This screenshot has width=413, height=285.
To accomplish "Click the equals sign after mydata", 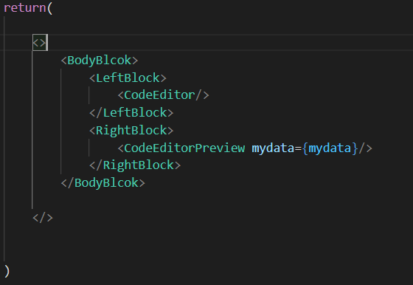I will pos(298,148).
